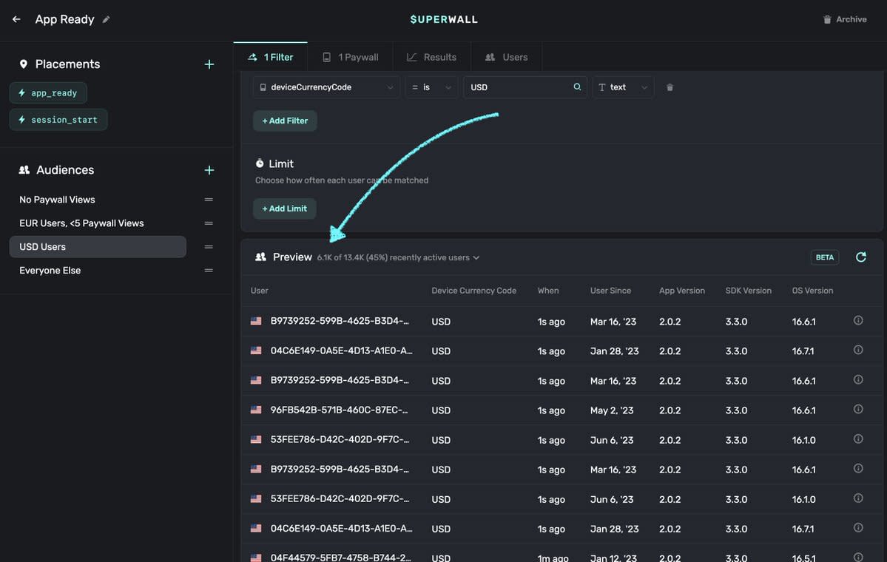Screen dimensions: 887x562
Task: Open the info icon on the first user row
Action: [x=857, y=319]
